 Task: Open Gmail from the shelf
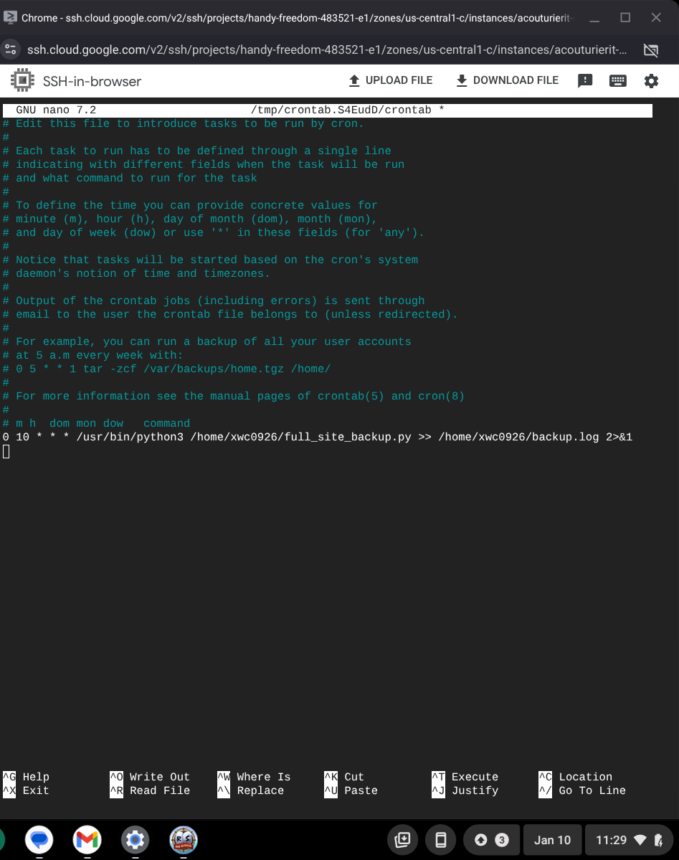tap(87, 839)
